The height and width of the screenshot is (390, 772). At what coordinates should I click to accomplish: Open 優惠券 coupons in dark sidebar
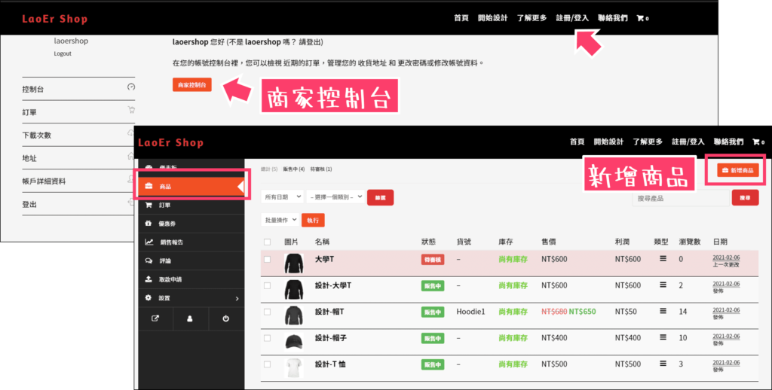(x=168, y=224)
